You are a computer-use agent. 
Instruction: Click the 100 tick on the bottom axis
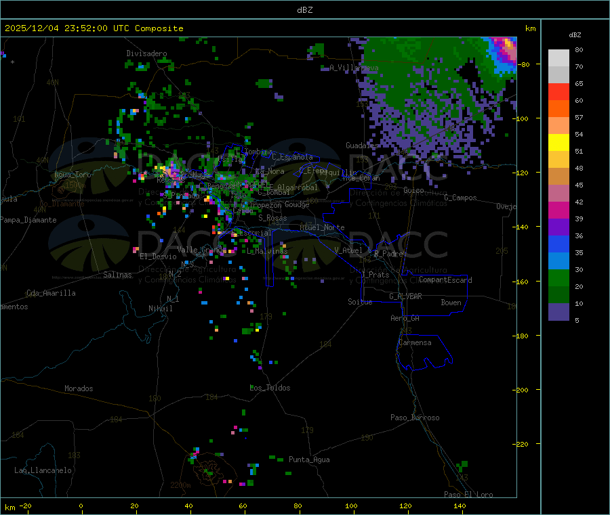tap(351, 506)
